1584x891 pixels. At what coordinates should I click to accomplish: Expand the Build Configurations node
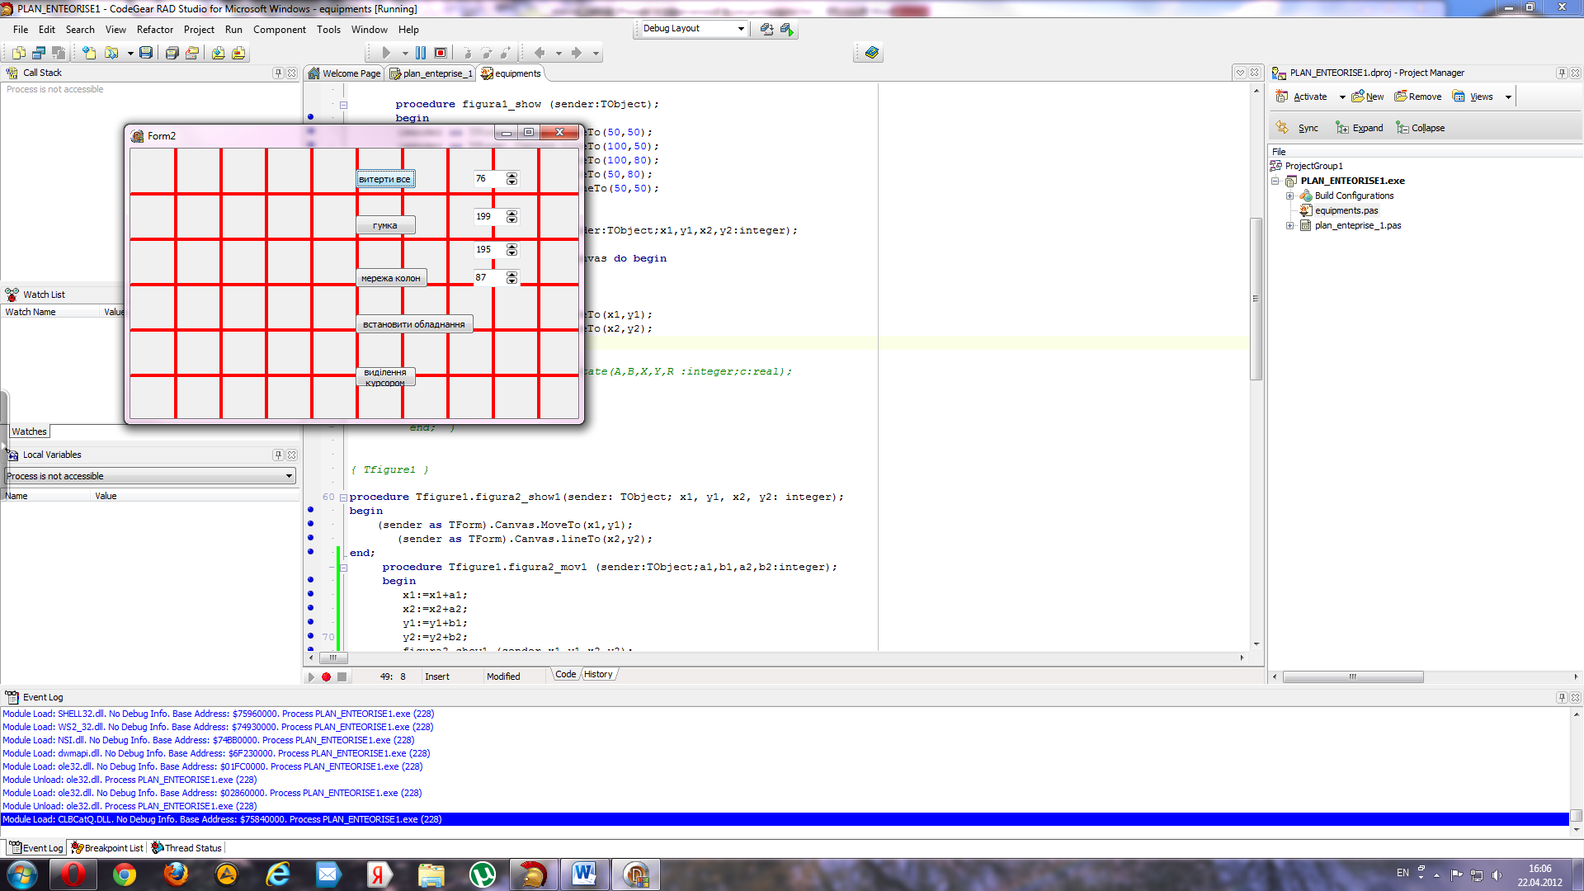tap(1289, 196)
